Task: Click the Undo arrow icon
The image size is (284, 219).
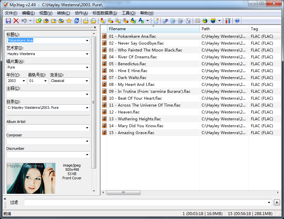Action: [24, 21]
